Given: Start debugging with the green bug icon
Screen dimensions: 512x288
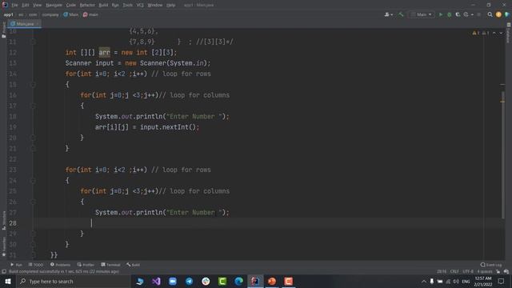Looking at the screenshot, I should (x=450, y=14).
